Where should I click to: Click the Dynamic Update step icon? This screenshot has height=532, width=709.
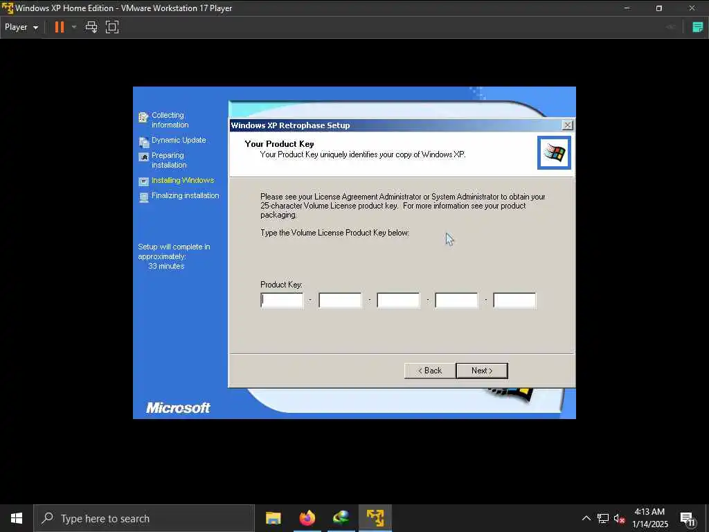pos(144,142)
